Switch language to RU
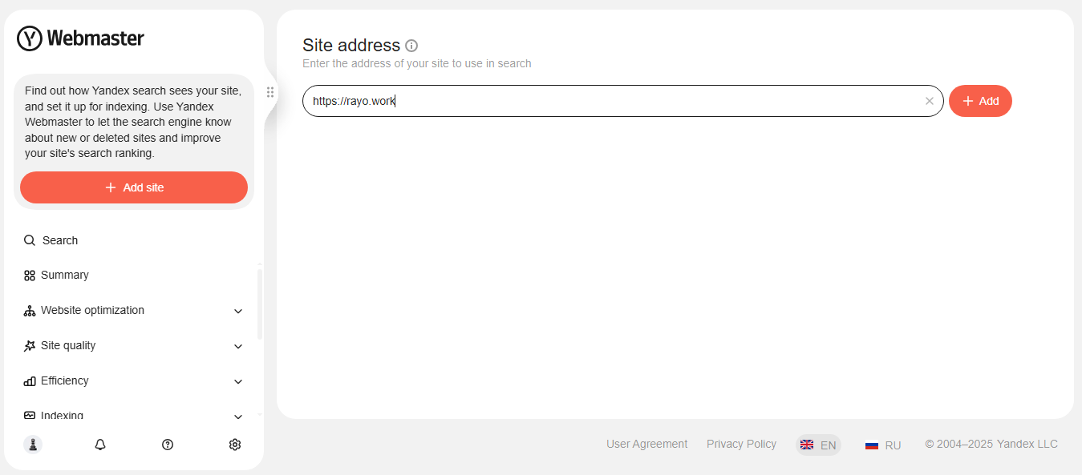Viewport: 1082px width, 475px height. [883, 445]
